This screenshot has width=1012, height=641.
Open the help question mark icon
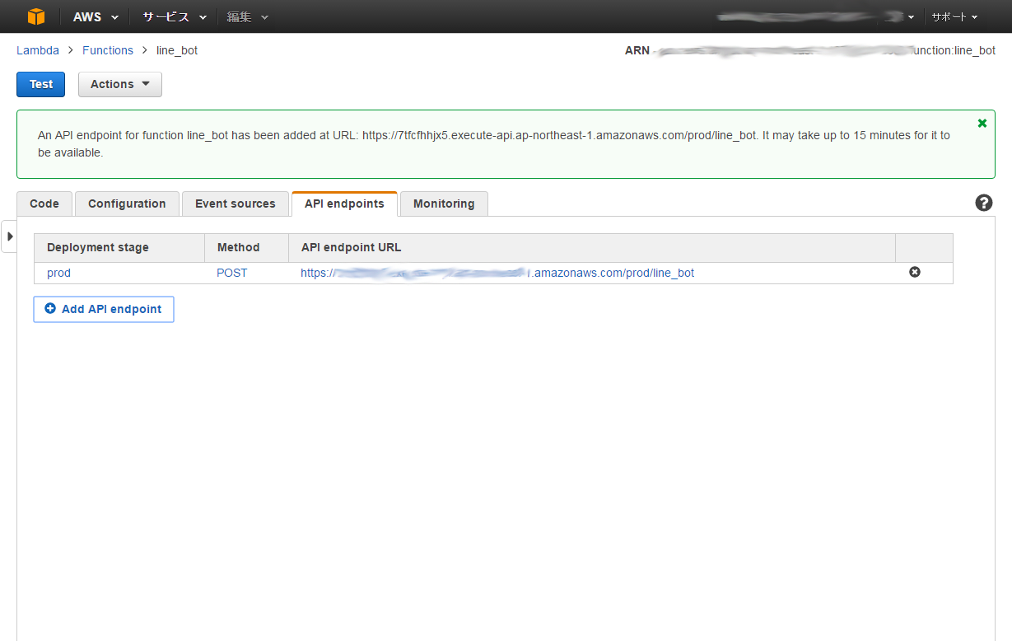pyautogui.click(x=983, y=202)
